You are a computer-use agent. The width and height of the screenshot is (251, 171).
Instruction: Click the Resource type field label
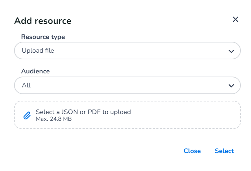point(43,37)
